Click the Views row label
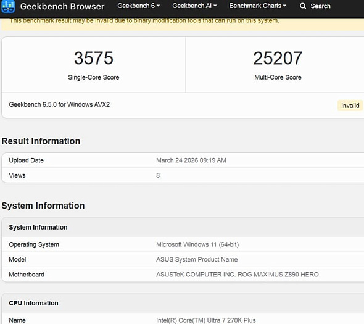This screenshot has height=324, width=364. (17, 175)
